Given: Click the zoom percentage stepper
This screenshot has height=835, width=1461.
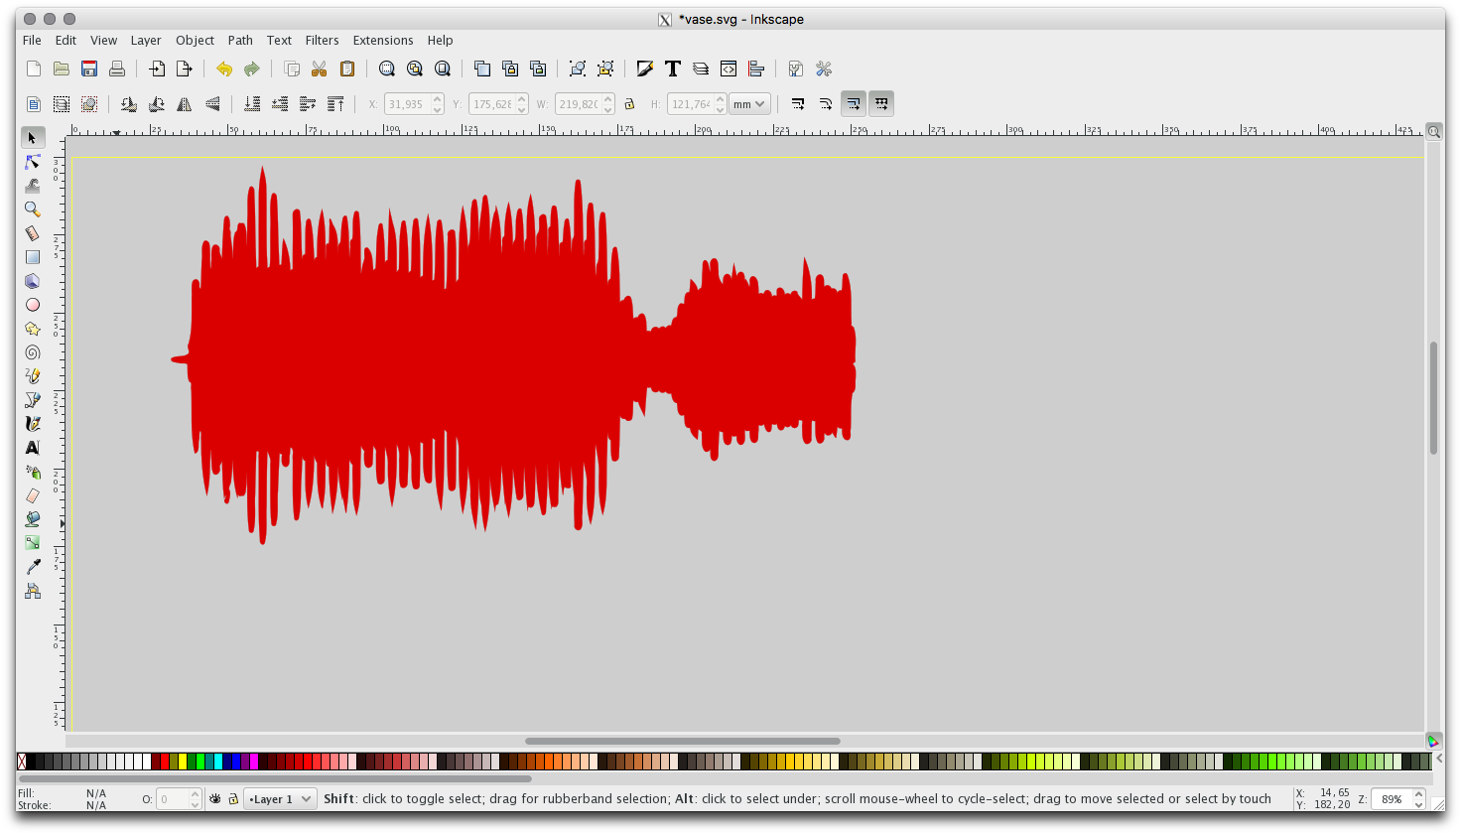Looking at the screenshot, I should 1419,798.
